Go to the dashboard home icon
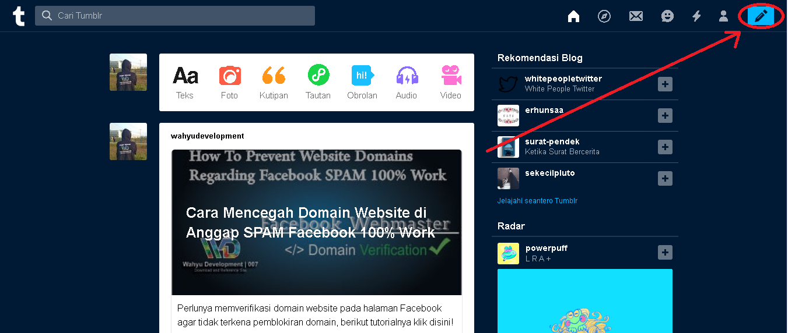Screen dimensions: 788x333 click(x=573, y=16)
